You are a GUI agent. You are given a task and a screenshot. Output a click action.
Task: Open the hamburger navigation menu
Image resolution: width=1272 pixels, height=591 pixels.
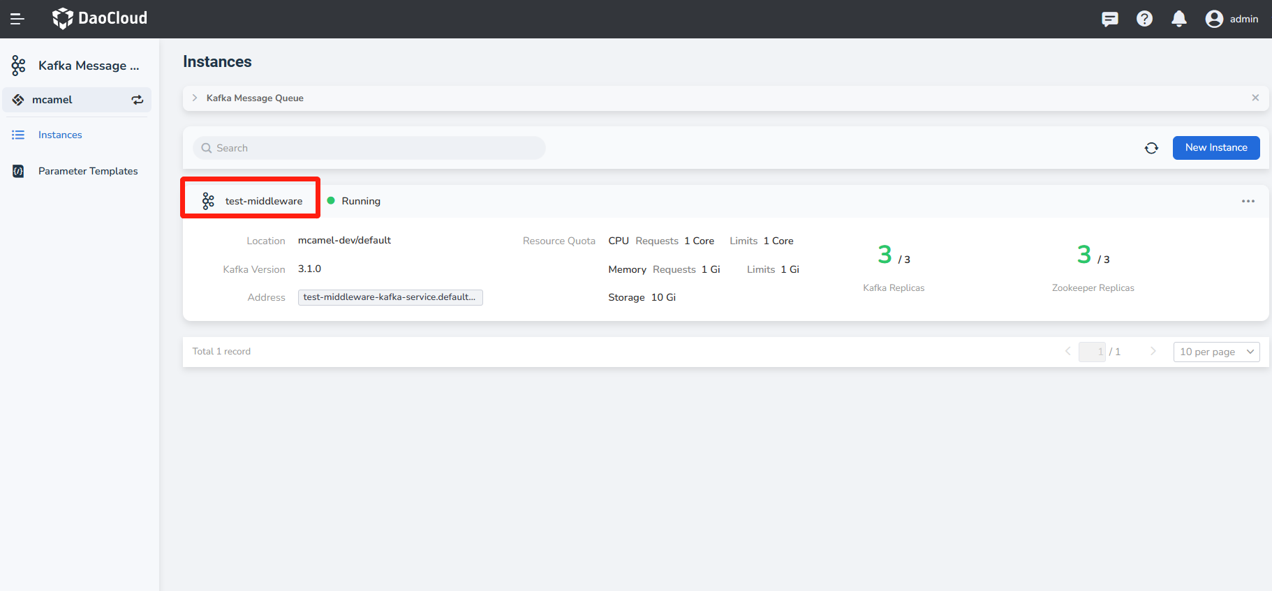[x=17, y=19]
